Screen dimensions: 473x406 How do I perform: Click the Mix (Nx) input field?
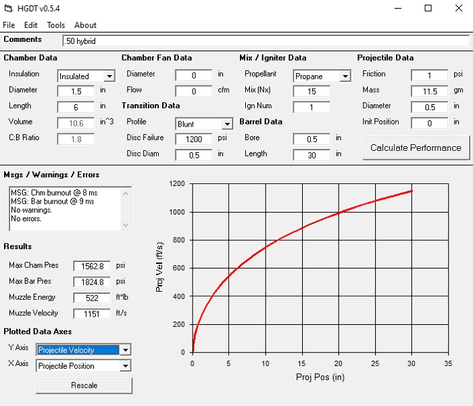(x=312, y=91)
